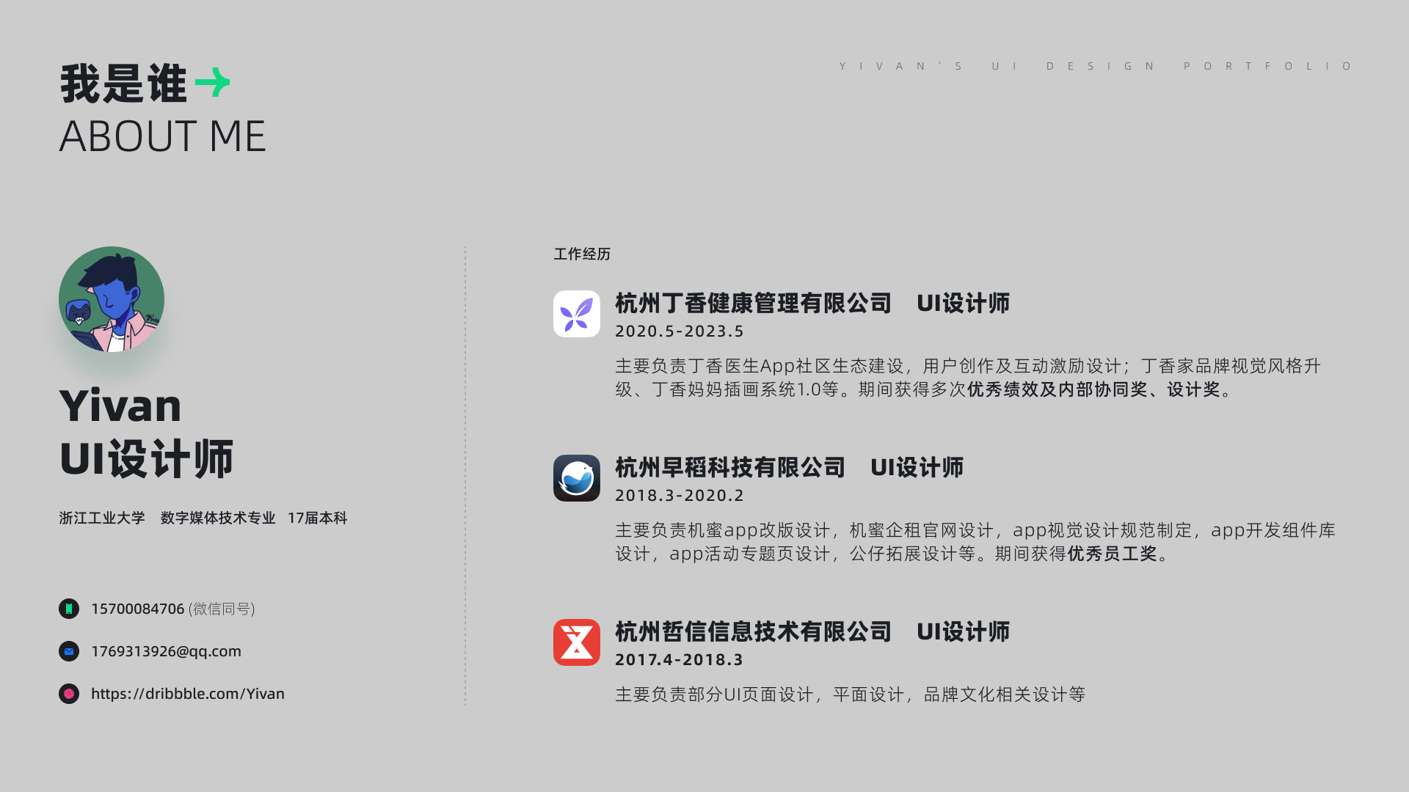Screen dimensions: 1409x792
Task: Click the green phone icon
Action: [69, 609]
